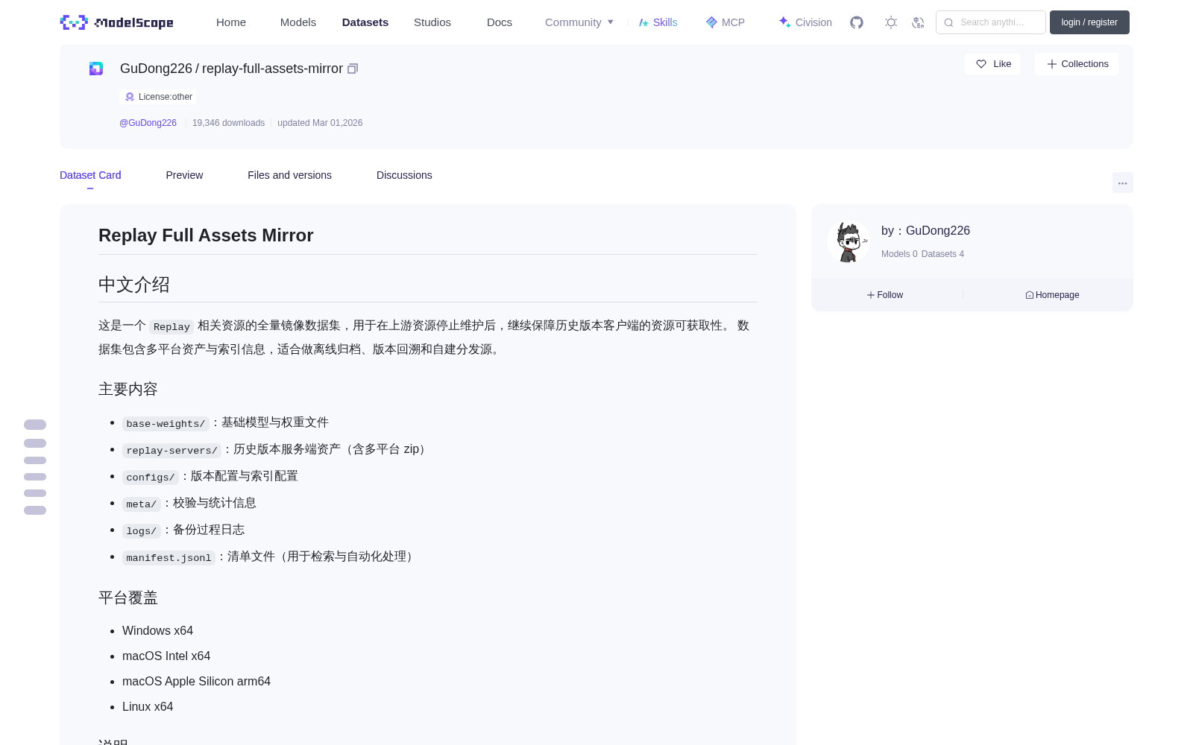Open the Models section

(x=298, y=22)
